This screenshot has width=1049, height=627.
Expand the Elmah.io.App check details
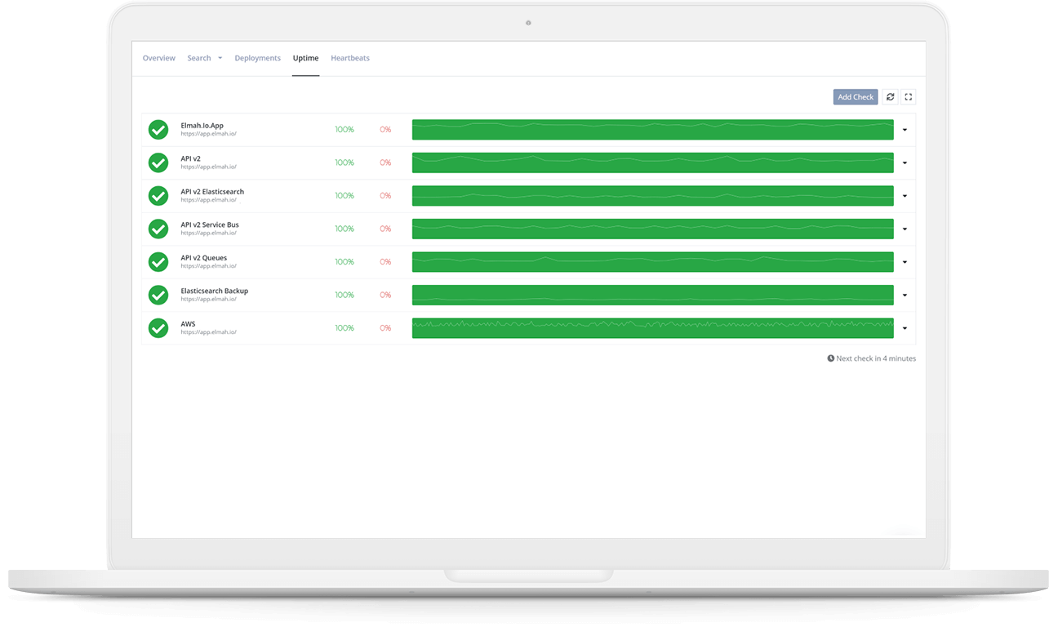pyautogui.click(x=905, y=129)
